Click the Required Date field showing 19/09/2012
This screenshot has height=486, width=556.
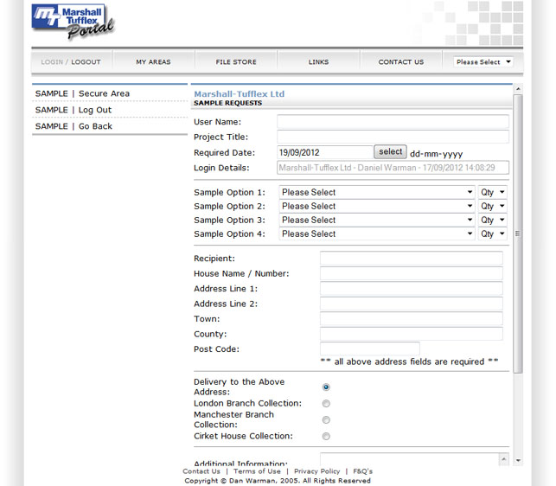tap(325, 152)
